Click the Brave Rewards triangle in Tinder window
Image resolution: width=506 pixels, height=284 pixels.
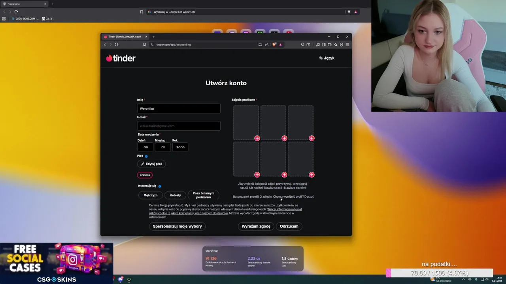pos(281,45)
